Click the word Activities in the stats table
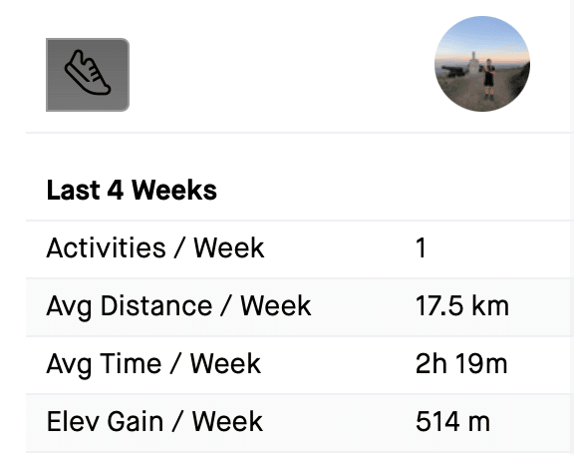The height and width of the screenshot is (455, 574). coord(107,248)
